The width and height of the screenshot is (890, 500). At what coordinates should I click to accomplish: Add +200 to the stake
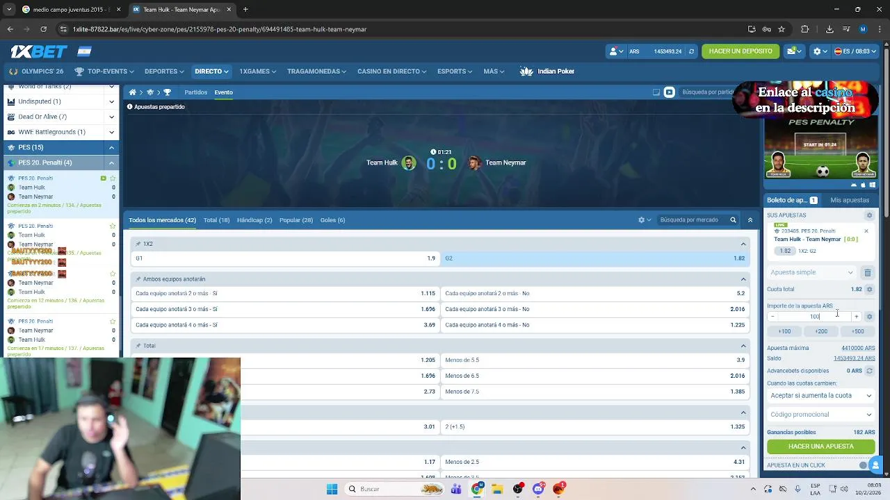821,331
